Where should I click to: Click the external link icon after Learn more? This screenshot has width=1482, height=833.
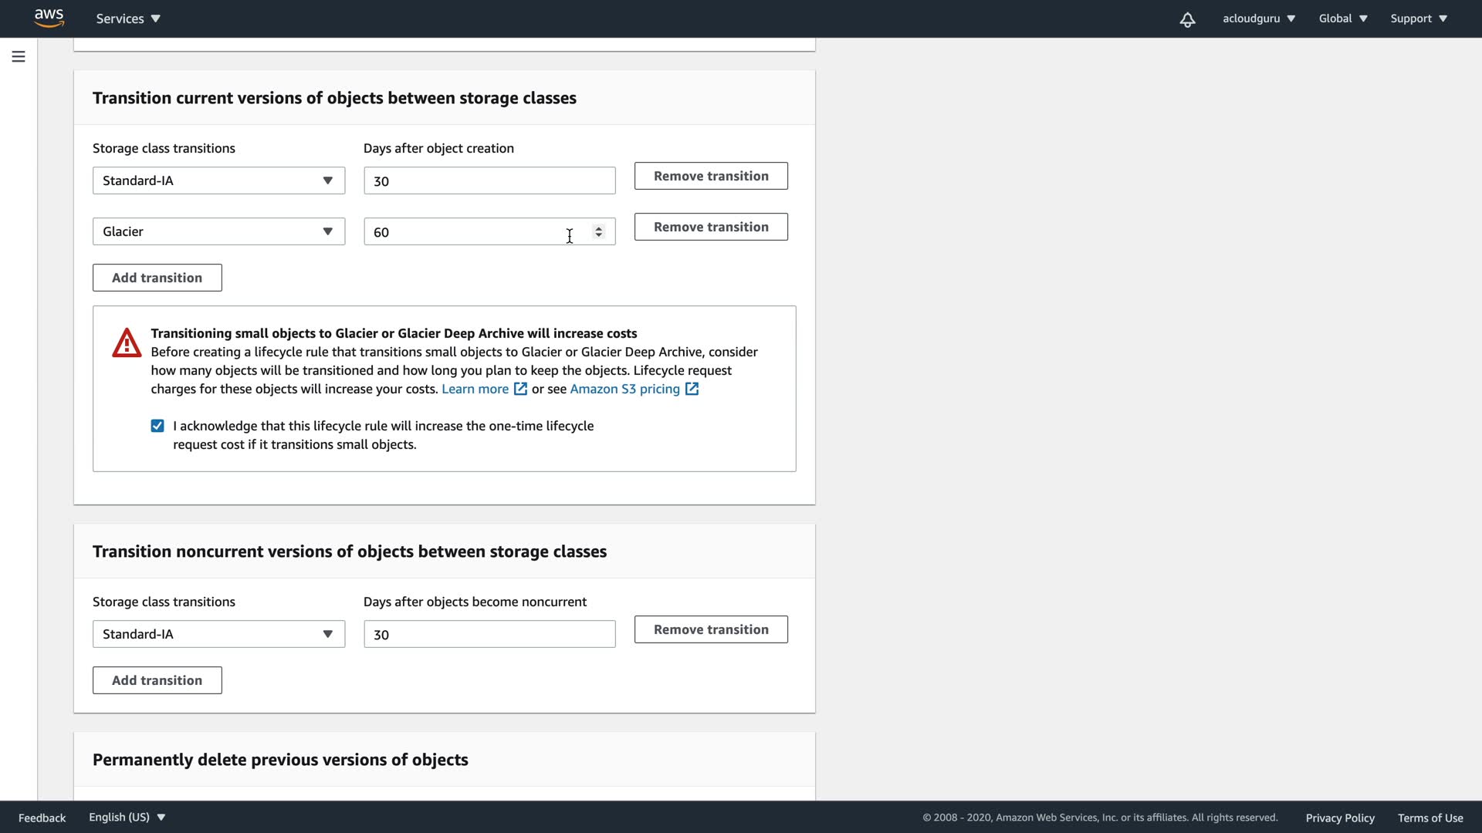pyautogui.click(x=520, y=389)
